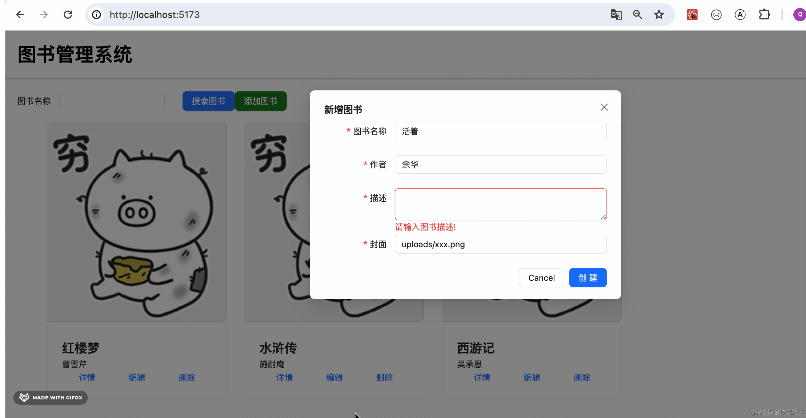Click the 创建 button

coord(588,278)
